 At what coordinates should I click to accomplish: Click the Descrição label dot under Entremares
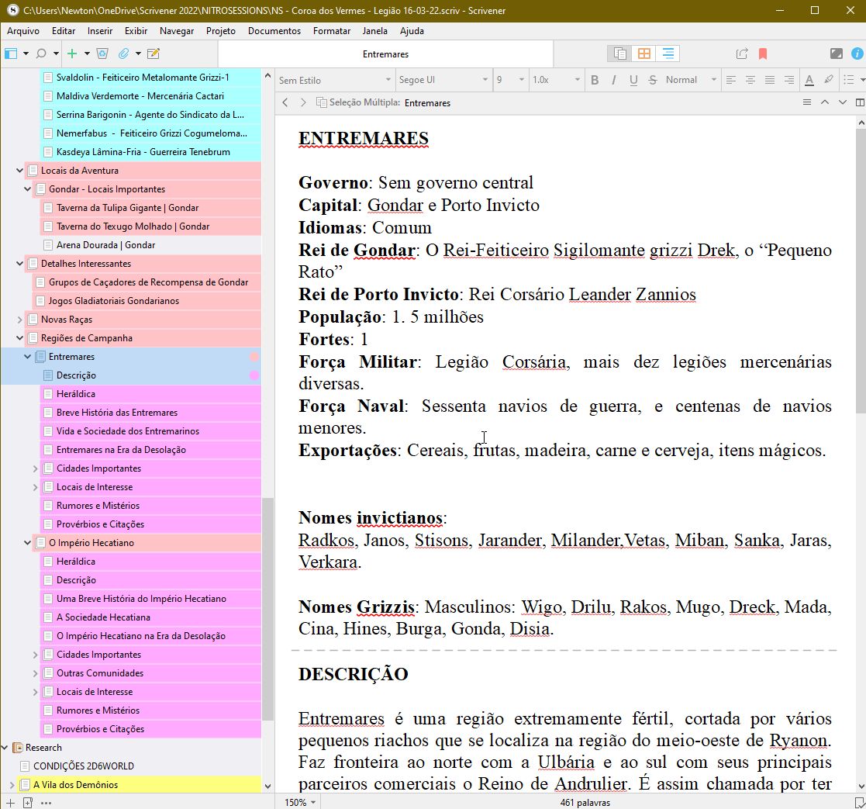click(x=254, y=375)
